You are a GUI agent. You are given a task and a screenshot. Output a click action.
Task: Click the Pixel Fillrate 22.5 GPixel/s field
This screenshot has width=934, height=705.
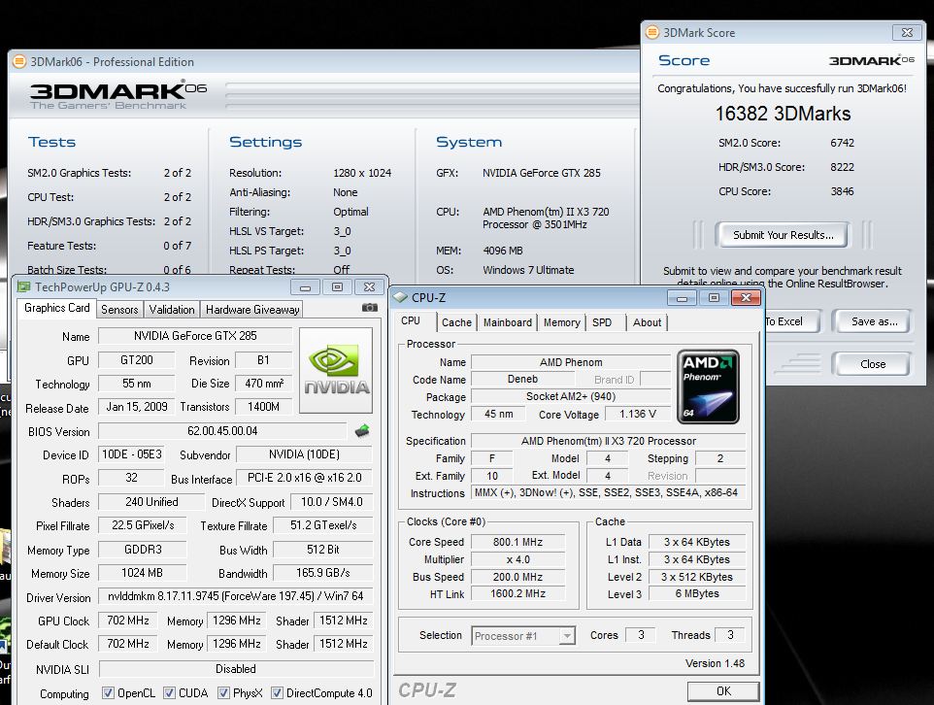pyautogui.click(x=143, y=525)
